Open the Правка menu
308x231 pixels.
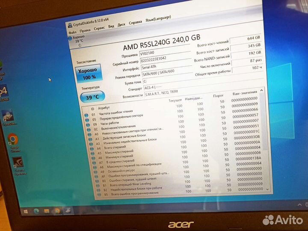point(85,30)
